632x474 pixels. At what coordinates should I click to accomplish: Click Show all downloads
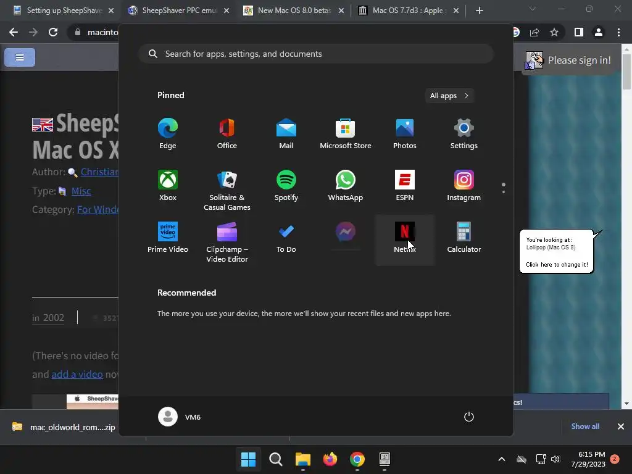pyautogui.click(x=585, y=426)
